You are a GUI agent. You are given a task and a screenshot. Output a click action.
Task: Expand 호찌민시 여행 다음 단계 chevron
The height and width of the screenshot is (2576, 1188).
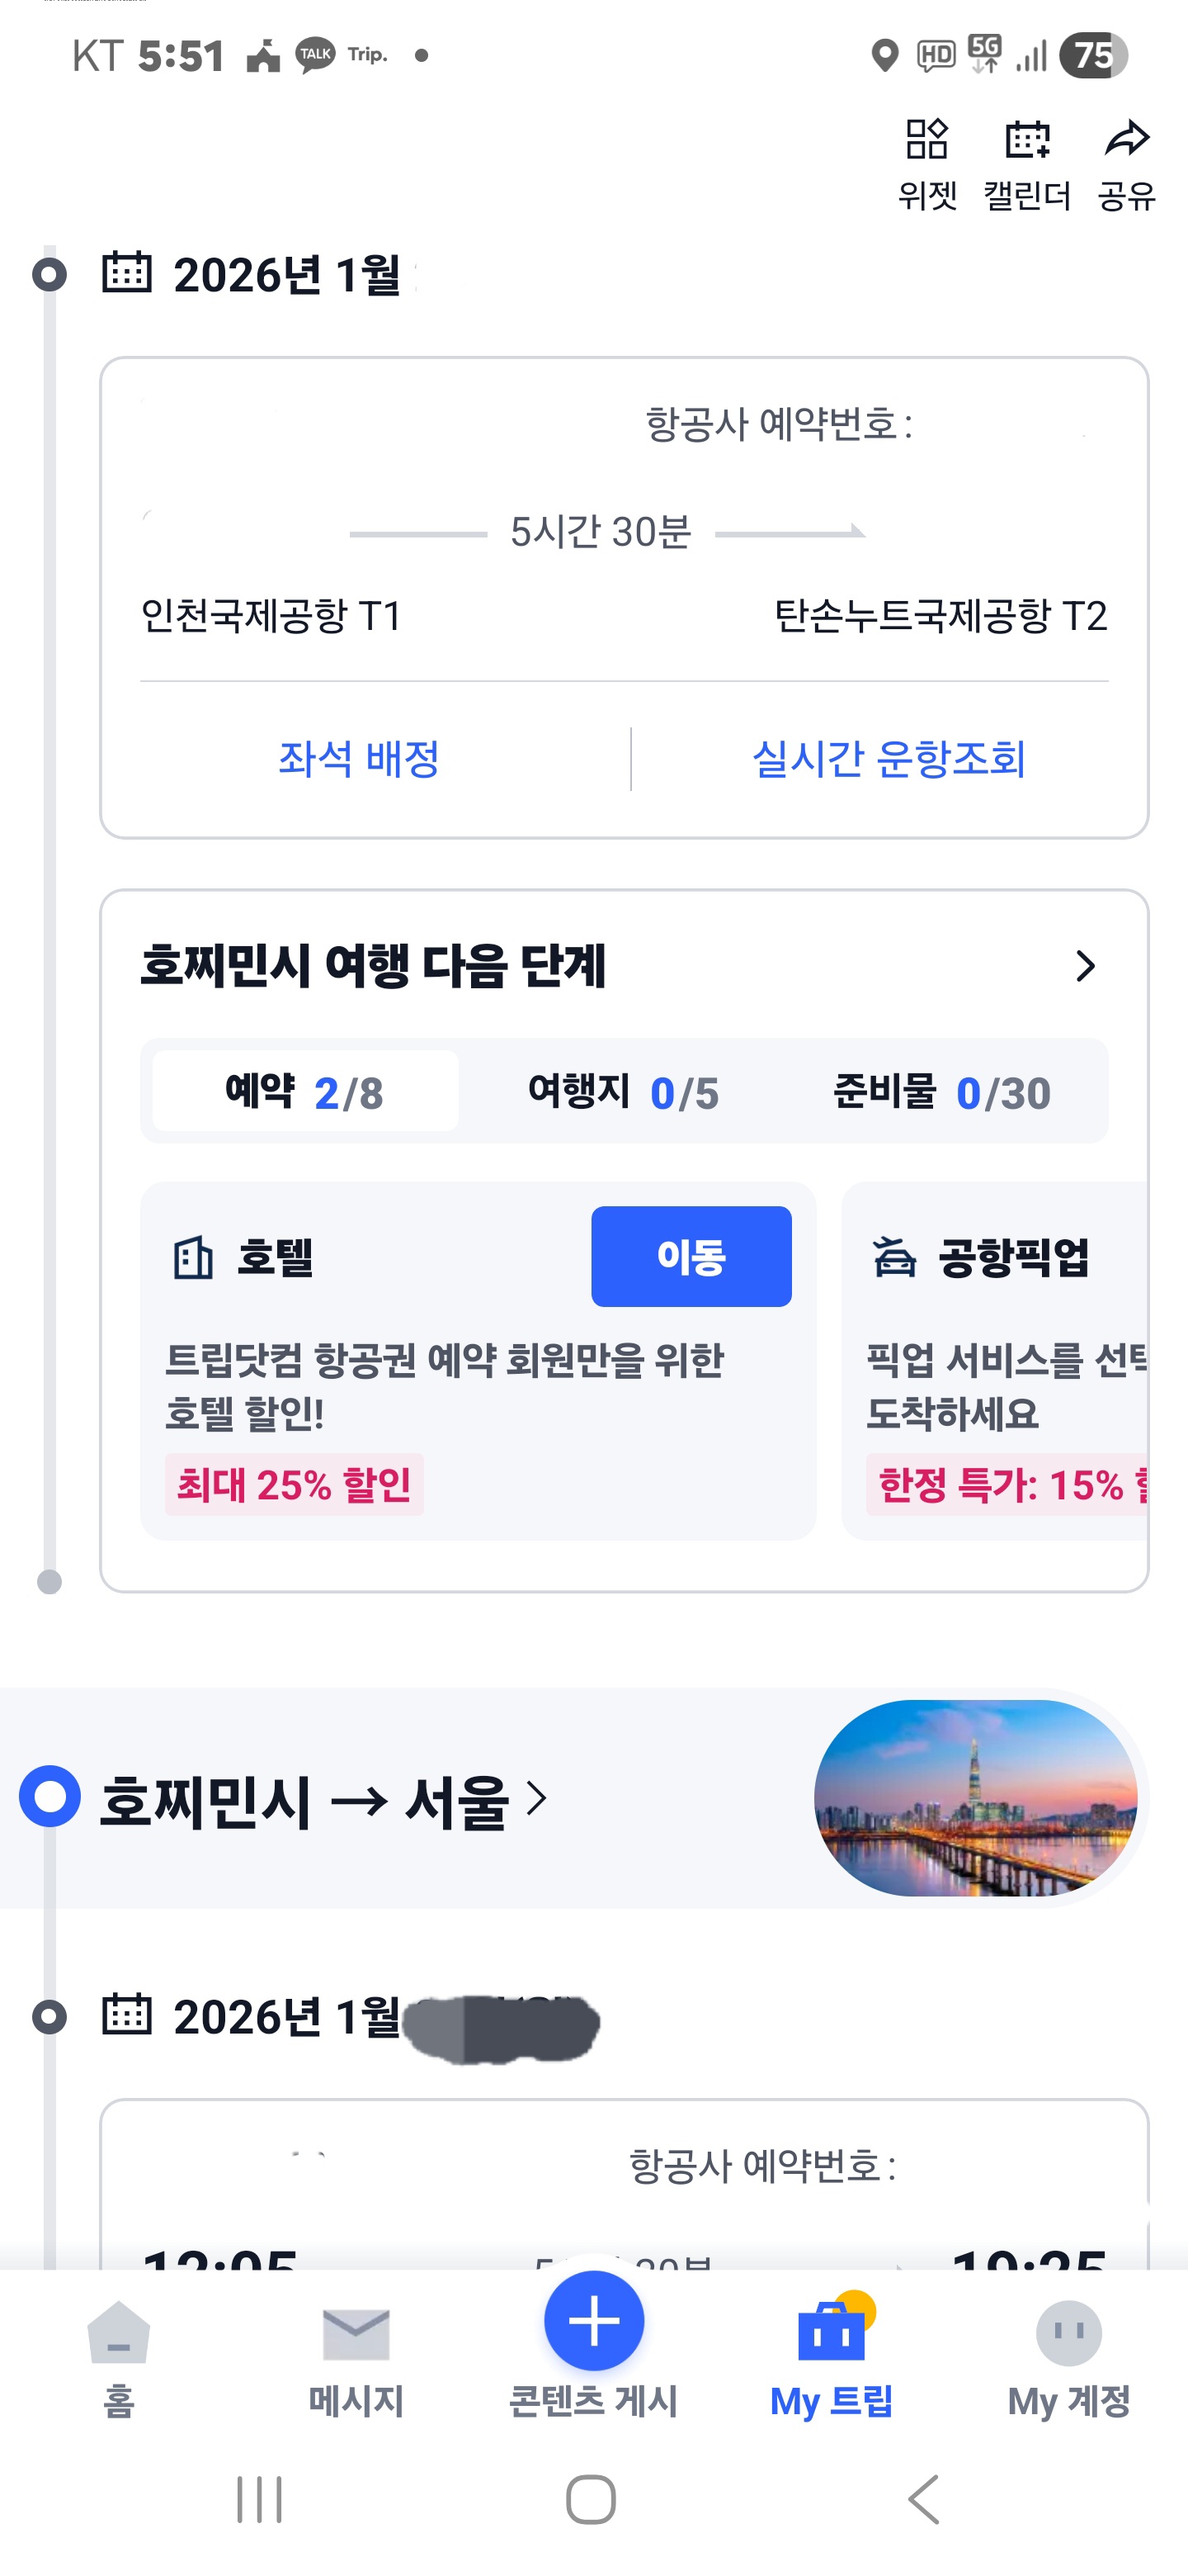pos(1085,966)
